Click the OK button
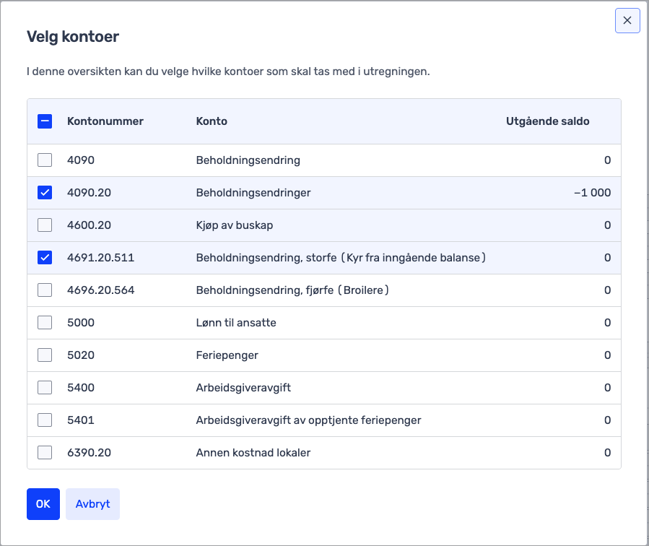Viewport: 649px width, 546px height. (43, 504)
